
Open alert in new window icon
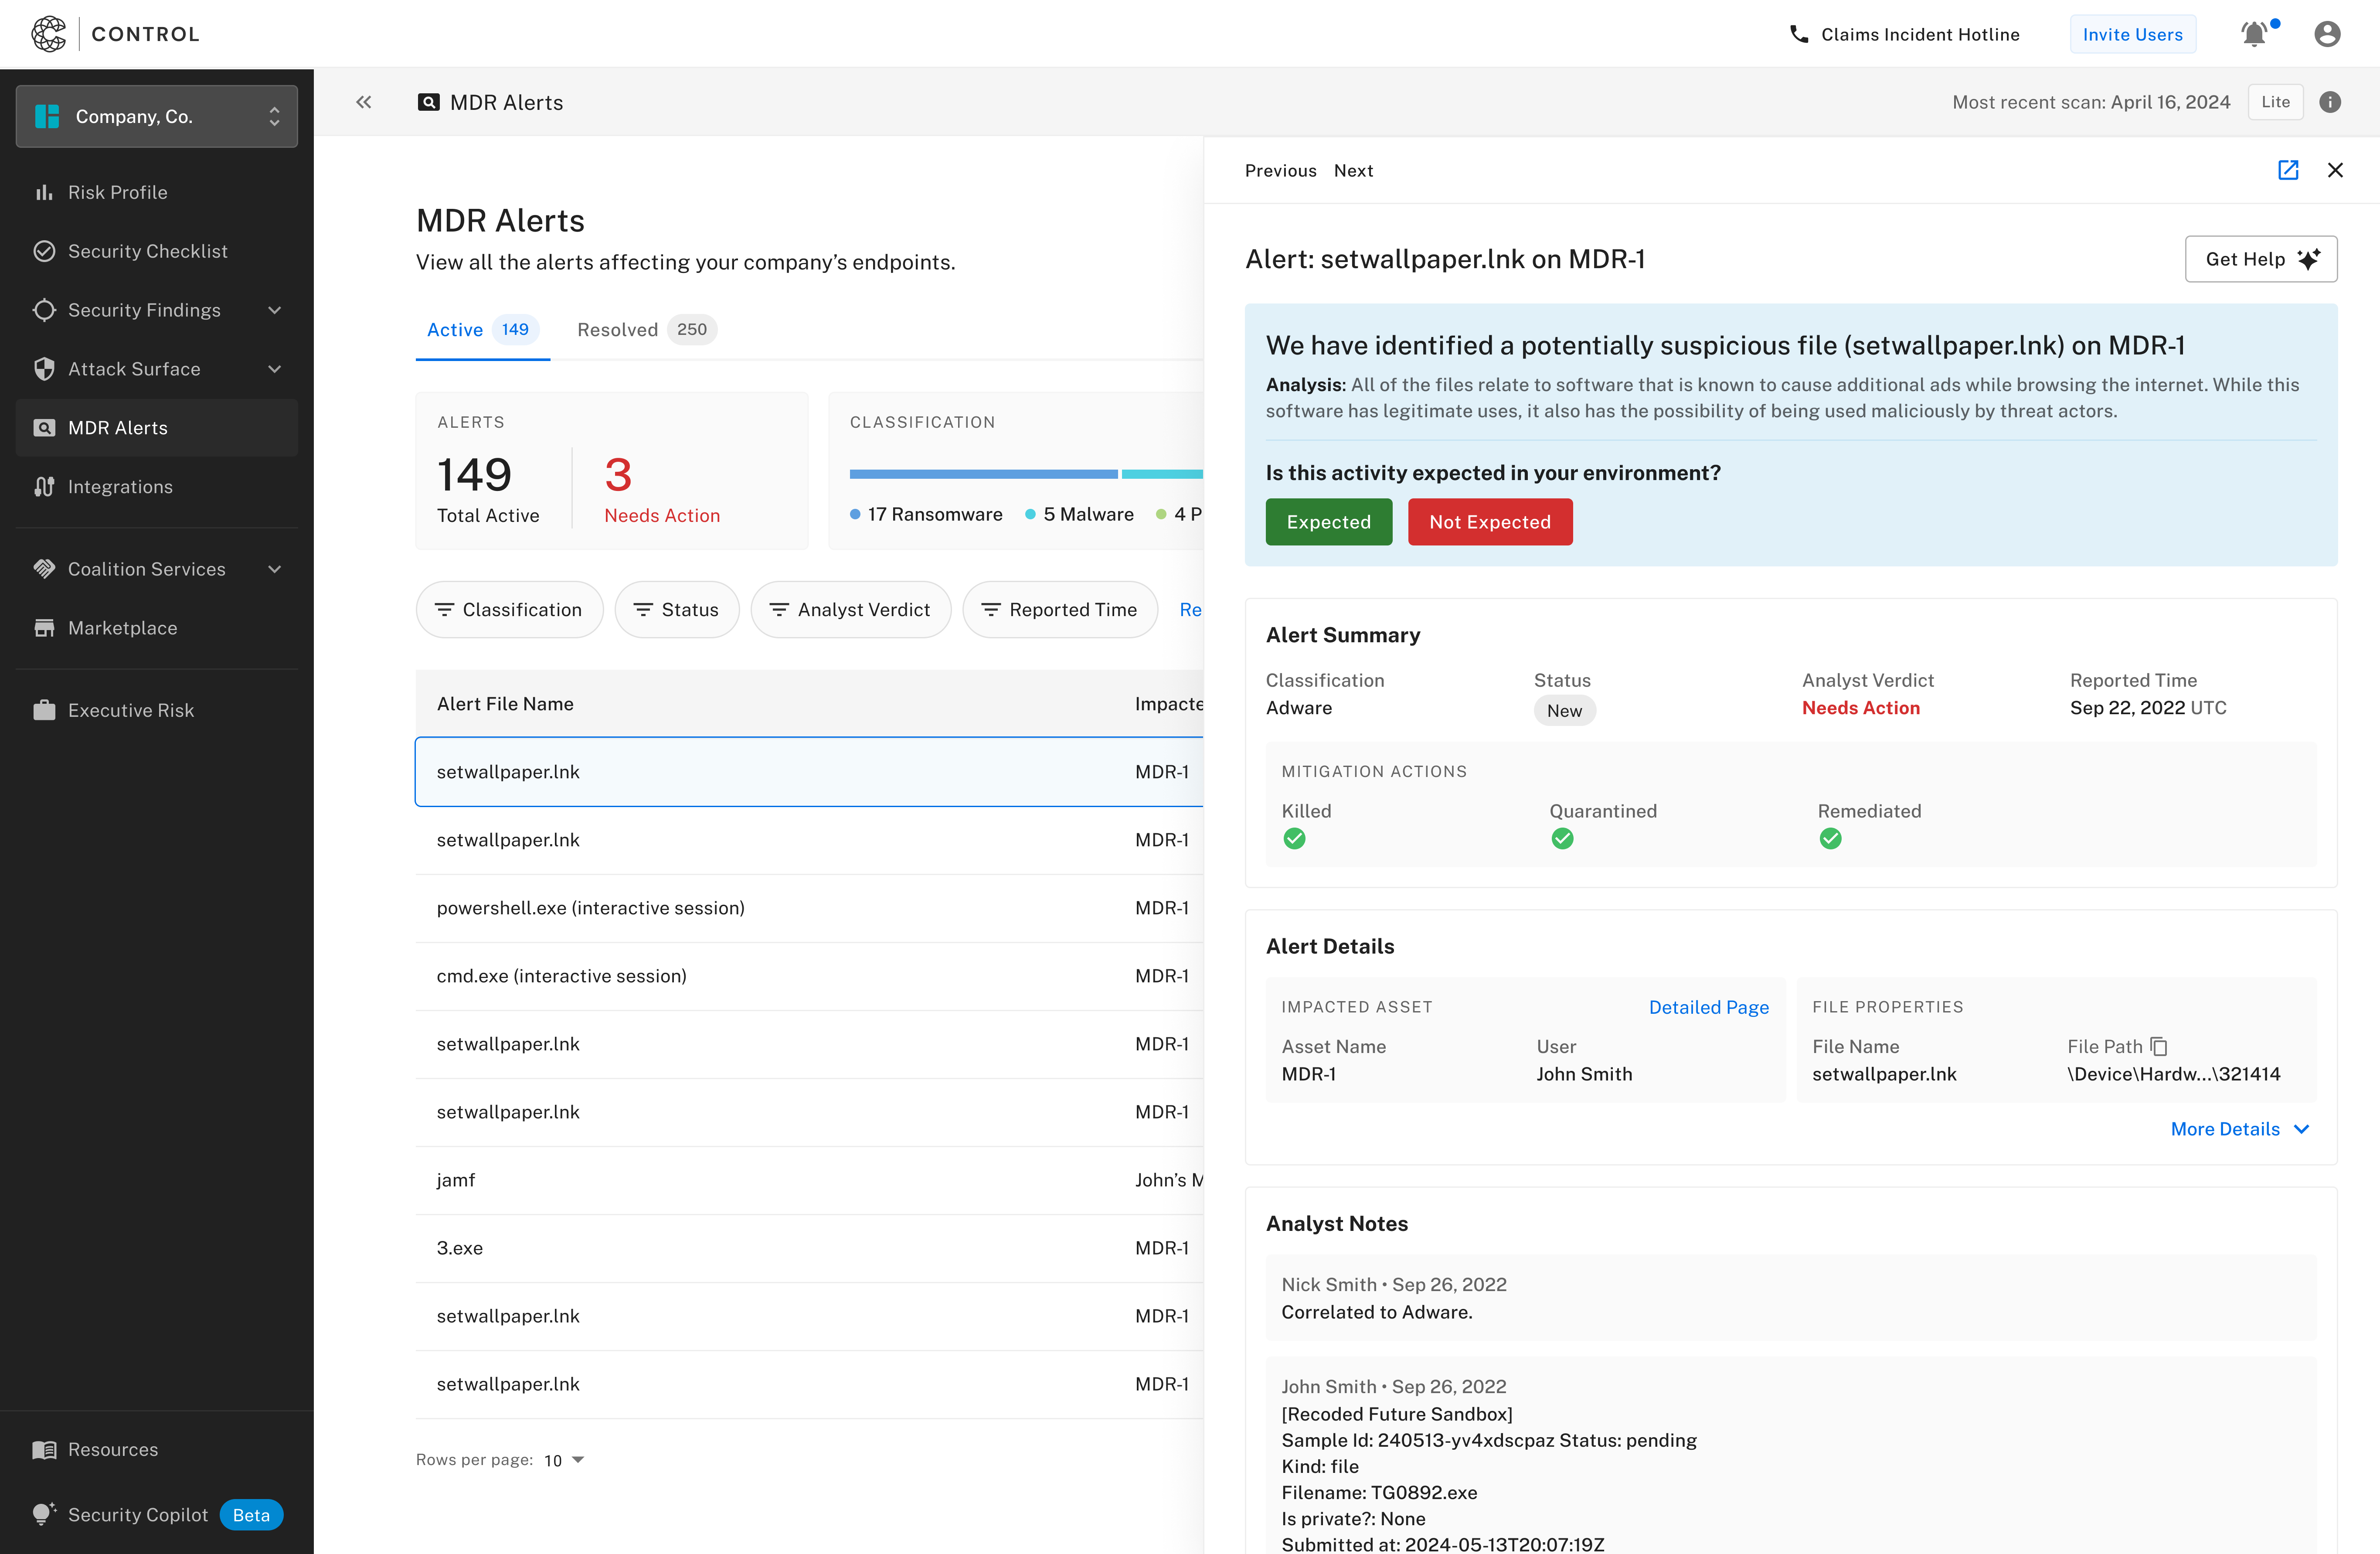tap(2288, 170)
